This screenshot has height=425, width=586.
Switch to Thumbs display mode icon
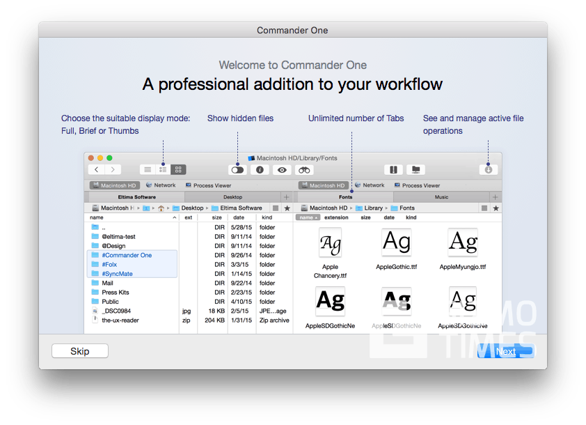click(x=178, y=169)
